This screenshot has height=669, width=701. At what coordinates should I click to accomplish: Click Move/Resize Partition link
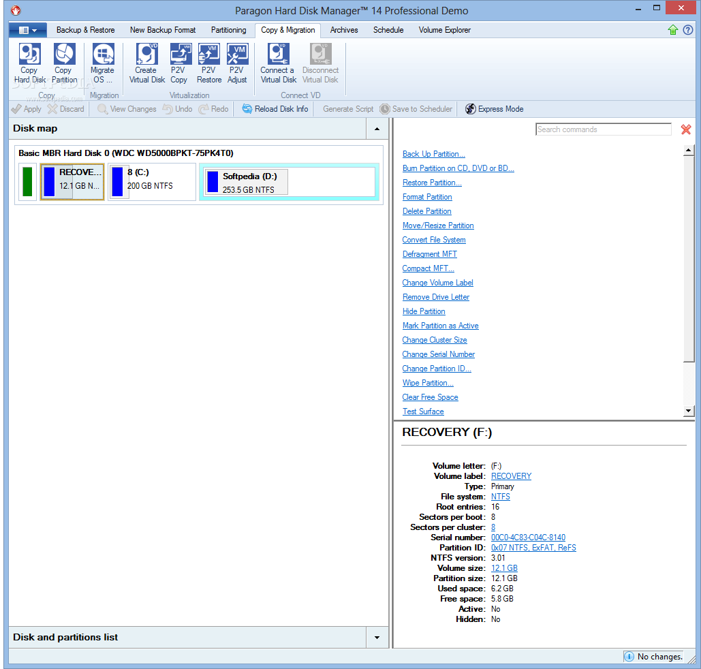(438, 225)
